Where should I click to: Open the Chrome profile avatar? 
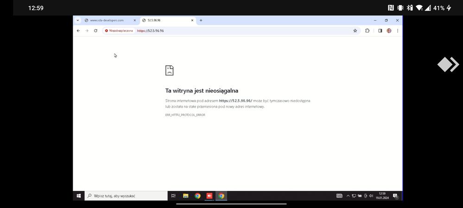389,31
